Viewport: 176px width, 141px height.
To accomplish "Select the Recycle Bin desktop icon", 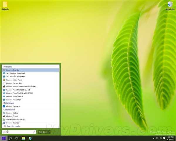I will pyautogui.click(x=170, y=6).
